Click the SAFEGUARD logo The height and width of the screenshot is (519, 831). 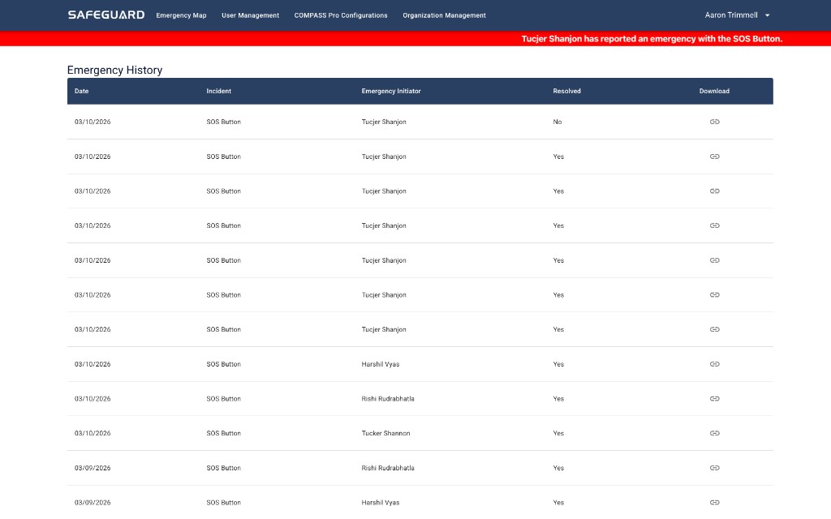coord(106,15)
